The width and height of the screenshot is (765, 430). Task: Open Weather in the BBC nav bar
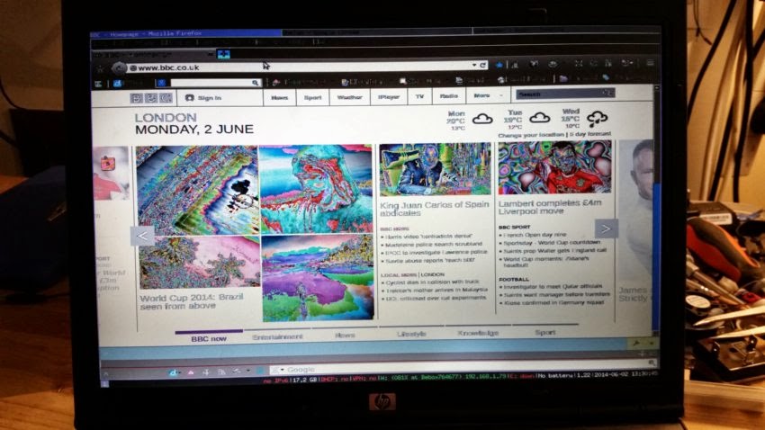pyautogui.click(x=350, y=97)
